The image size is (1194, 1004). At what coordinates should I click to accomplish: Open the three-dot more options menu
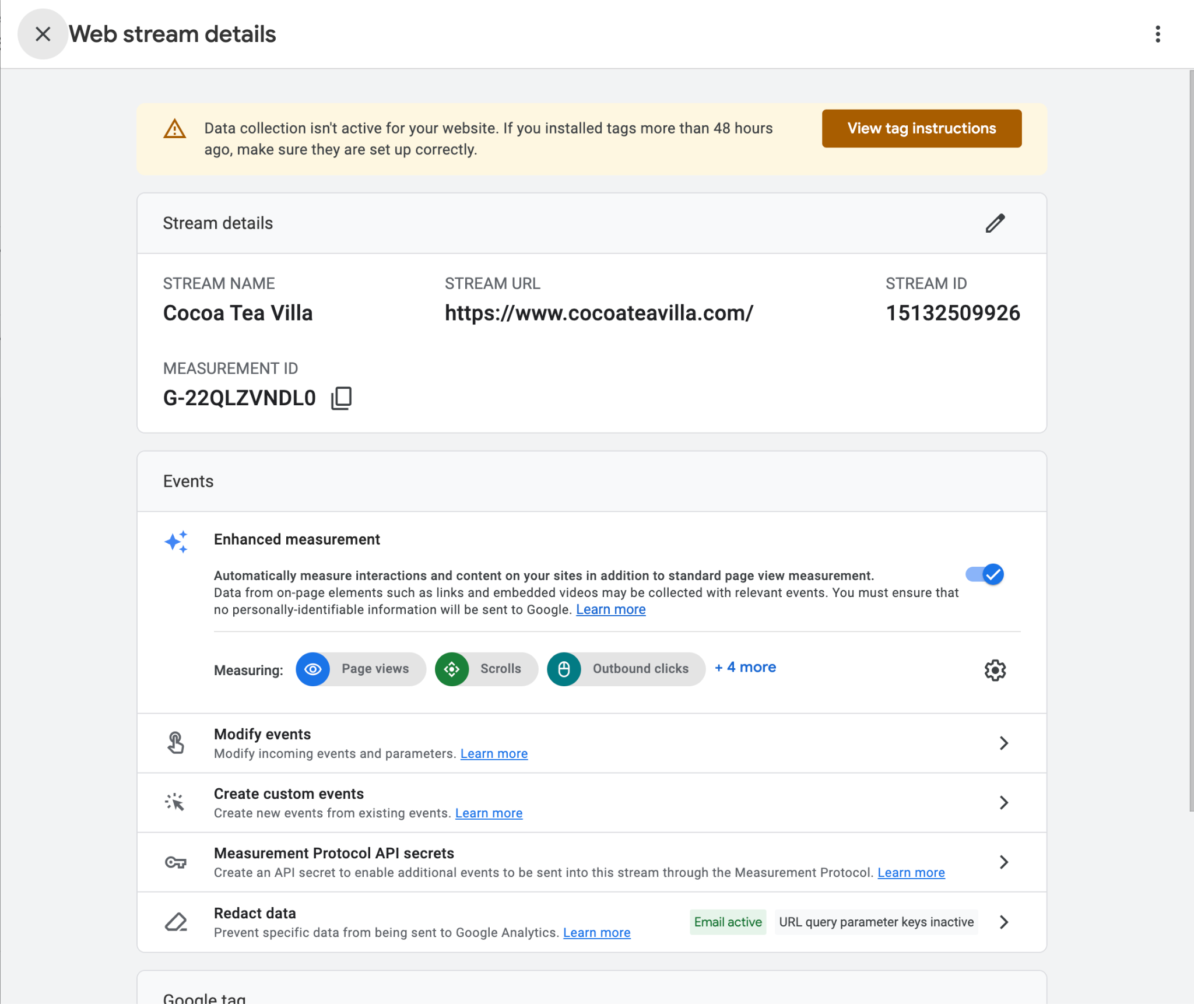click(x=1158, y=34)
